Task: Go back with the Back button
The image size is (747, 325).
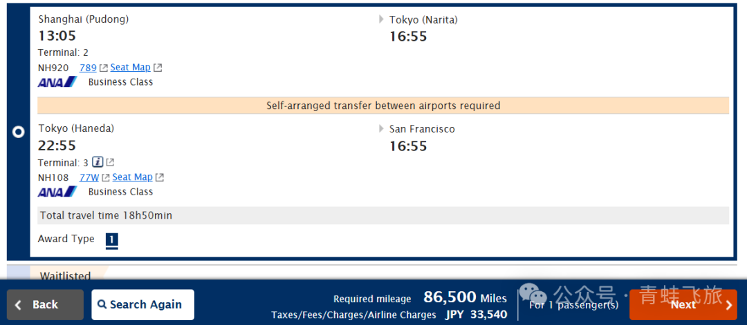Action: pyautogui.click(x=46, y=304)
